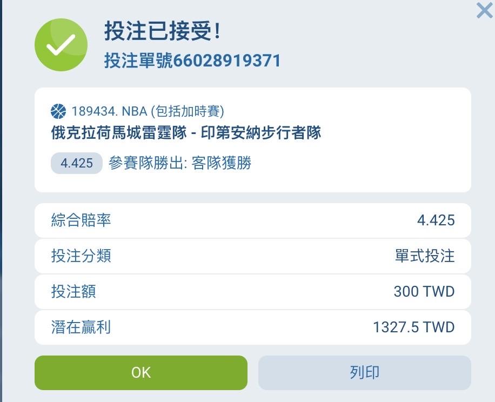Select the 投注額 row label

(73, 292)
